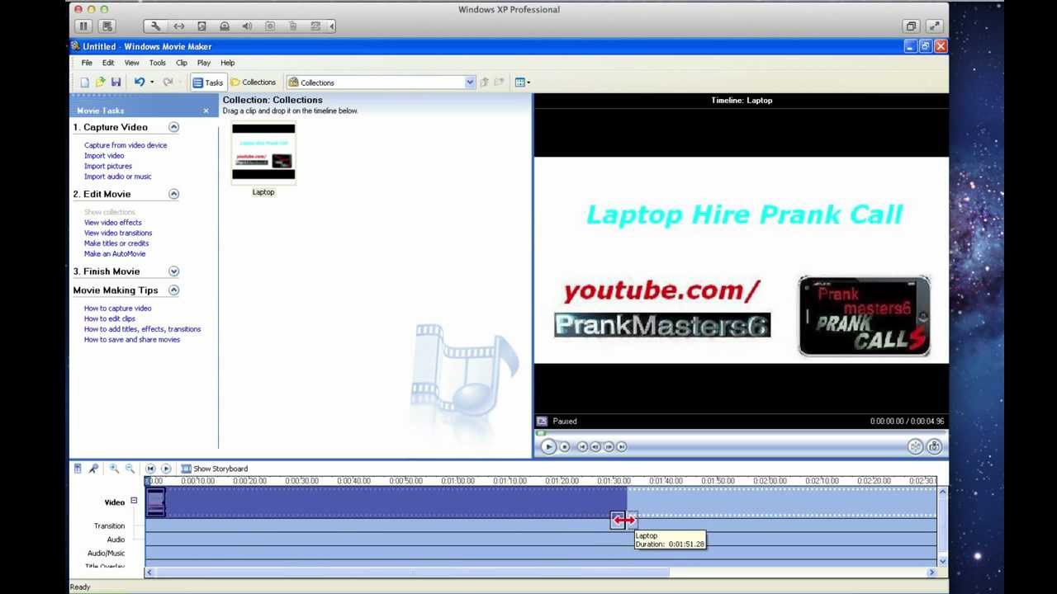
Task: Switch to Show Storyboard view
Action: click(x=215, y=469)
